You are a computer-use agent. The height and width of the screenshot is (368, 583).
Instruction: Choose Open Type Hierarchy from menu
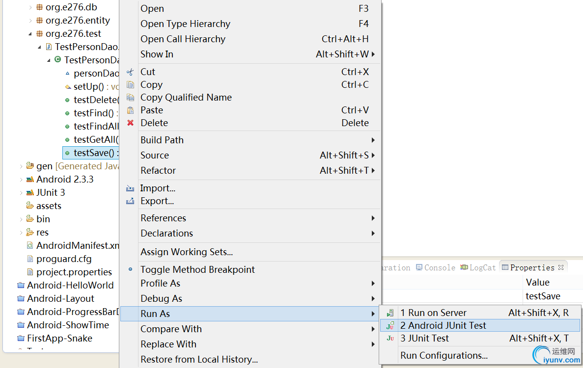[185, 24]
